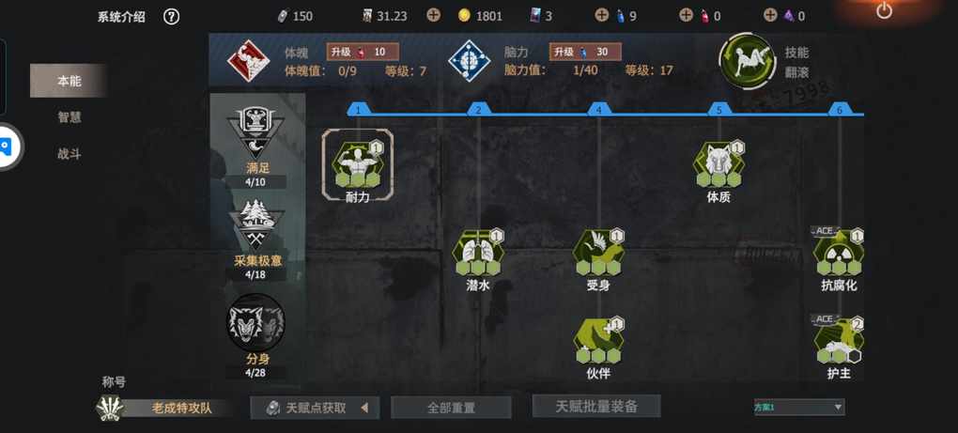The width and height of the screenshot is (958, 433).
Task: Open the 方案1 scheme dropdown
Action: coord(799,407)
